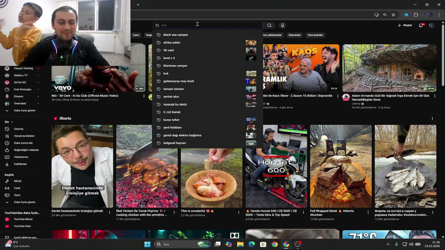This screenshot has width=445, height=250.
Task: Open the notifications bell with 9+ badge
Action: 421,25
